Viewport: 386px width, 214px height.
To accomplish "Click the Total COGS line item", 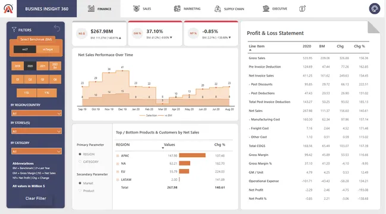I will coord(257,146).
